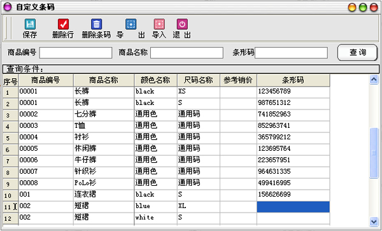382x231 pixels.
Task: Click product name 牛仔裤
Action: pyautogui.click(x=85, y=160)
